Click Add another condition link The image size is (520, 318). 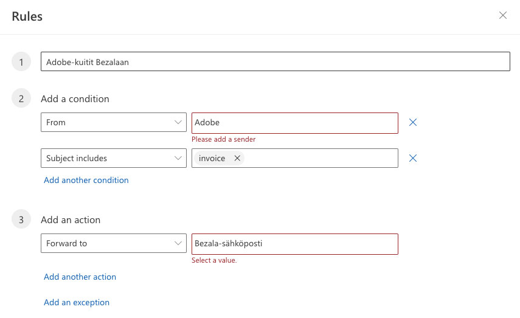(x=86, y=180)
